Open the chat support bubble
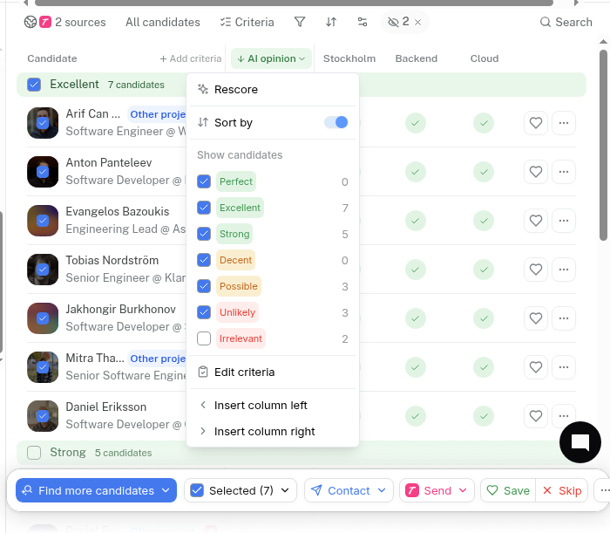The image size is (610, 533). click(580, 442)
